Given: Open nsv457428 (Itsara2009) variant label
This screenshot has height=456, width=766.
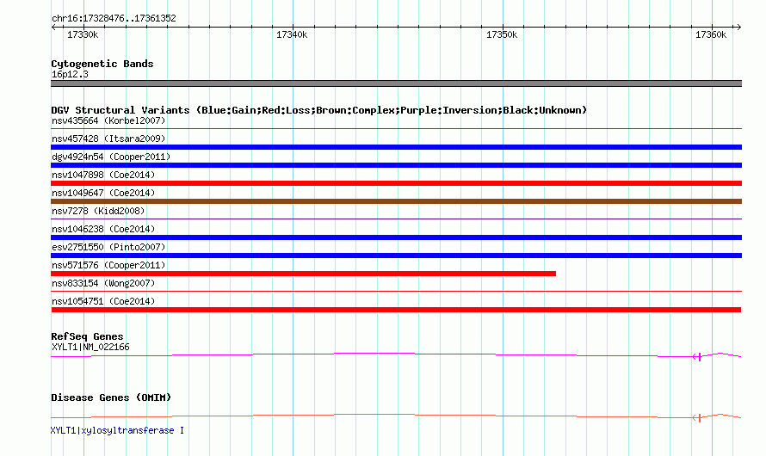Looking at the screenshot, I should [108, 139].
